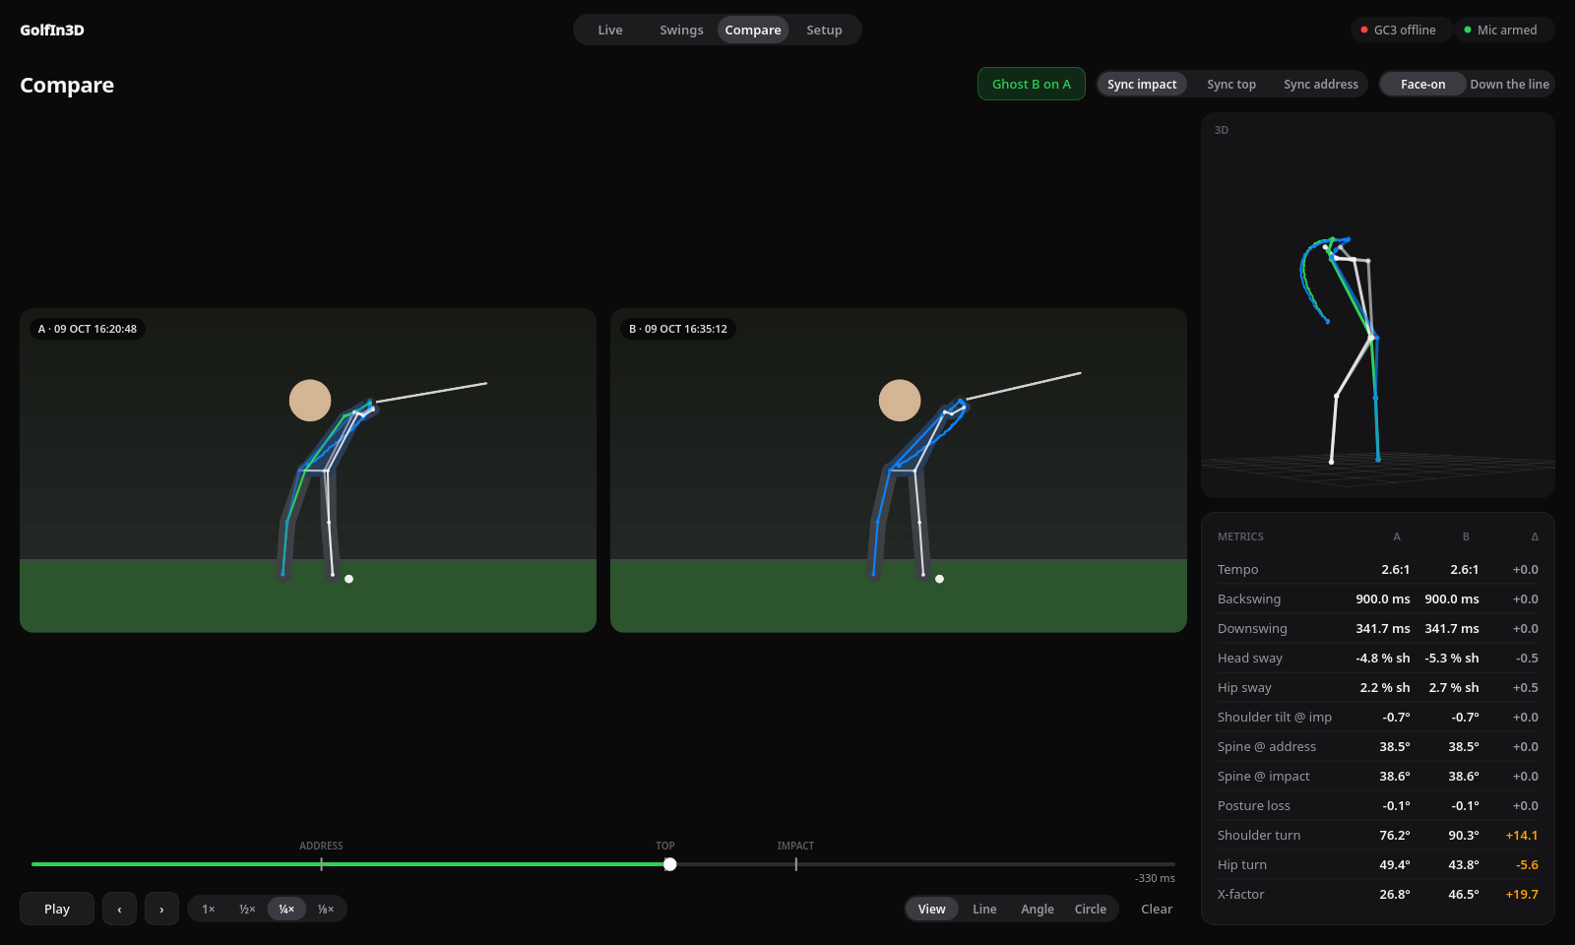Jump to the ADDRESS marker on timeline

[321, 864]
